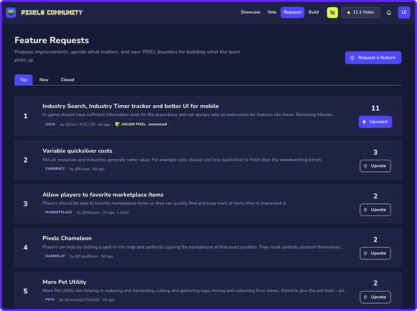Viewport: 417px width, 311px height.
Task: Go to the Showcase page
Action: (250, 12)
